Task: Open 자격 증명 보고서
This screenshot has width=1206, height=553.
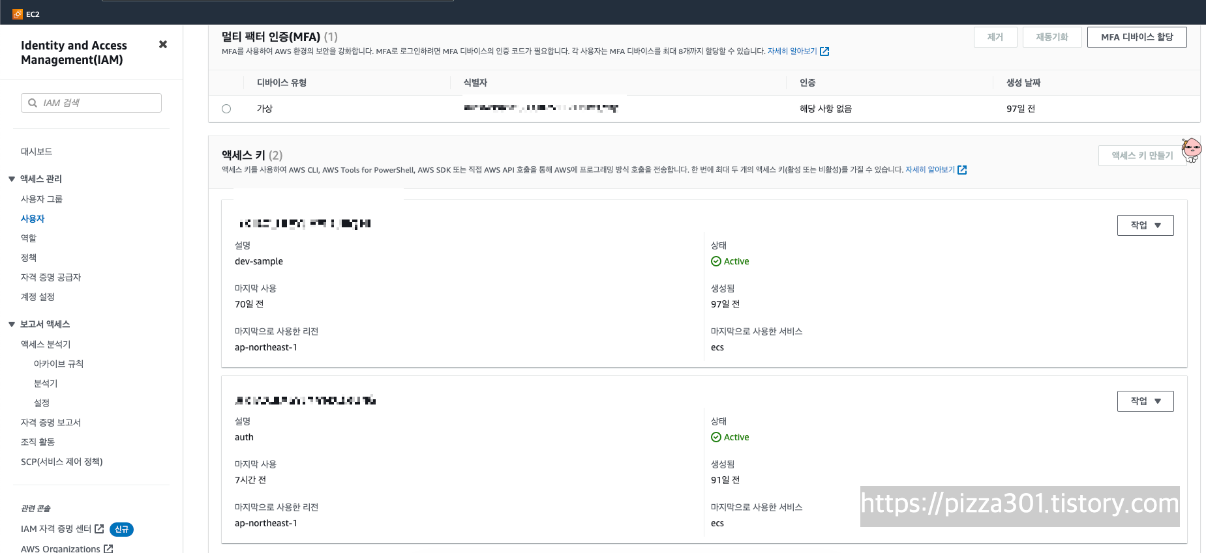Action: click(x=51, y=422)
